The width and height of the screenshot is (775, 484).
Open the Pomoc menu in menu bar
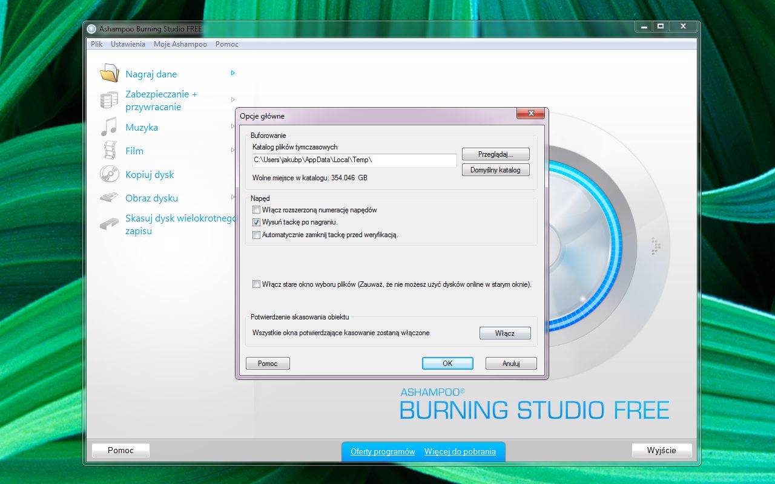pos(227,44)
